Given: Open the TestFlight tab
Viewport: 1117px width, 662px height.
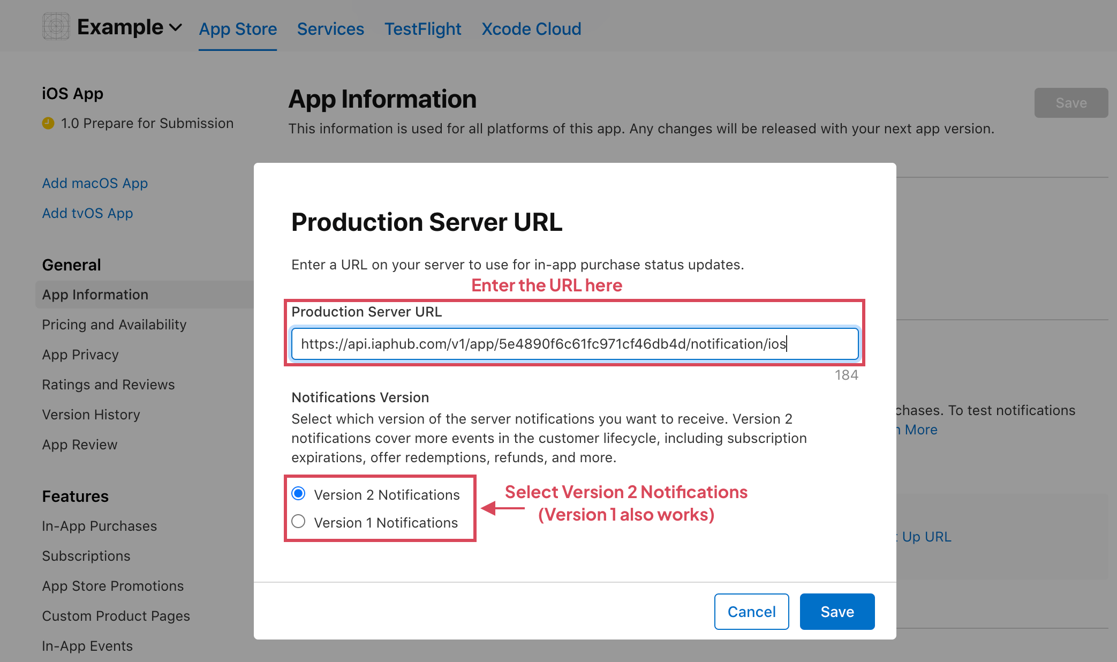Looking at the screenshot, I should (x=422, y=29).
